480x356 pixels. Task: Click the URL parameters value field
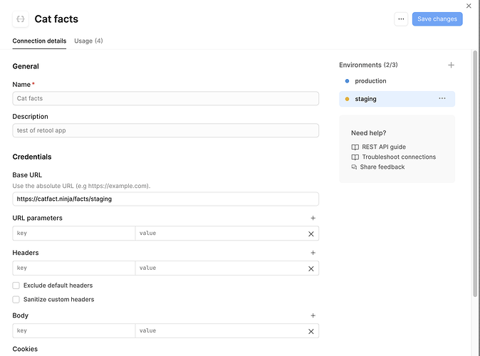tap(220, 234)
